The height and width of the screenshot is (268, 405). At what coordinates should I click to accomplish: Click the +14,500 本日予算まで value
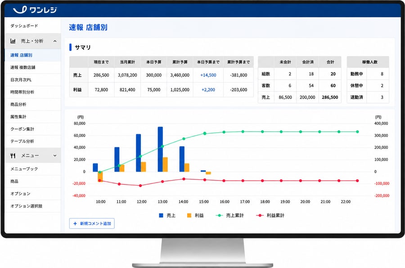(208, 75)
